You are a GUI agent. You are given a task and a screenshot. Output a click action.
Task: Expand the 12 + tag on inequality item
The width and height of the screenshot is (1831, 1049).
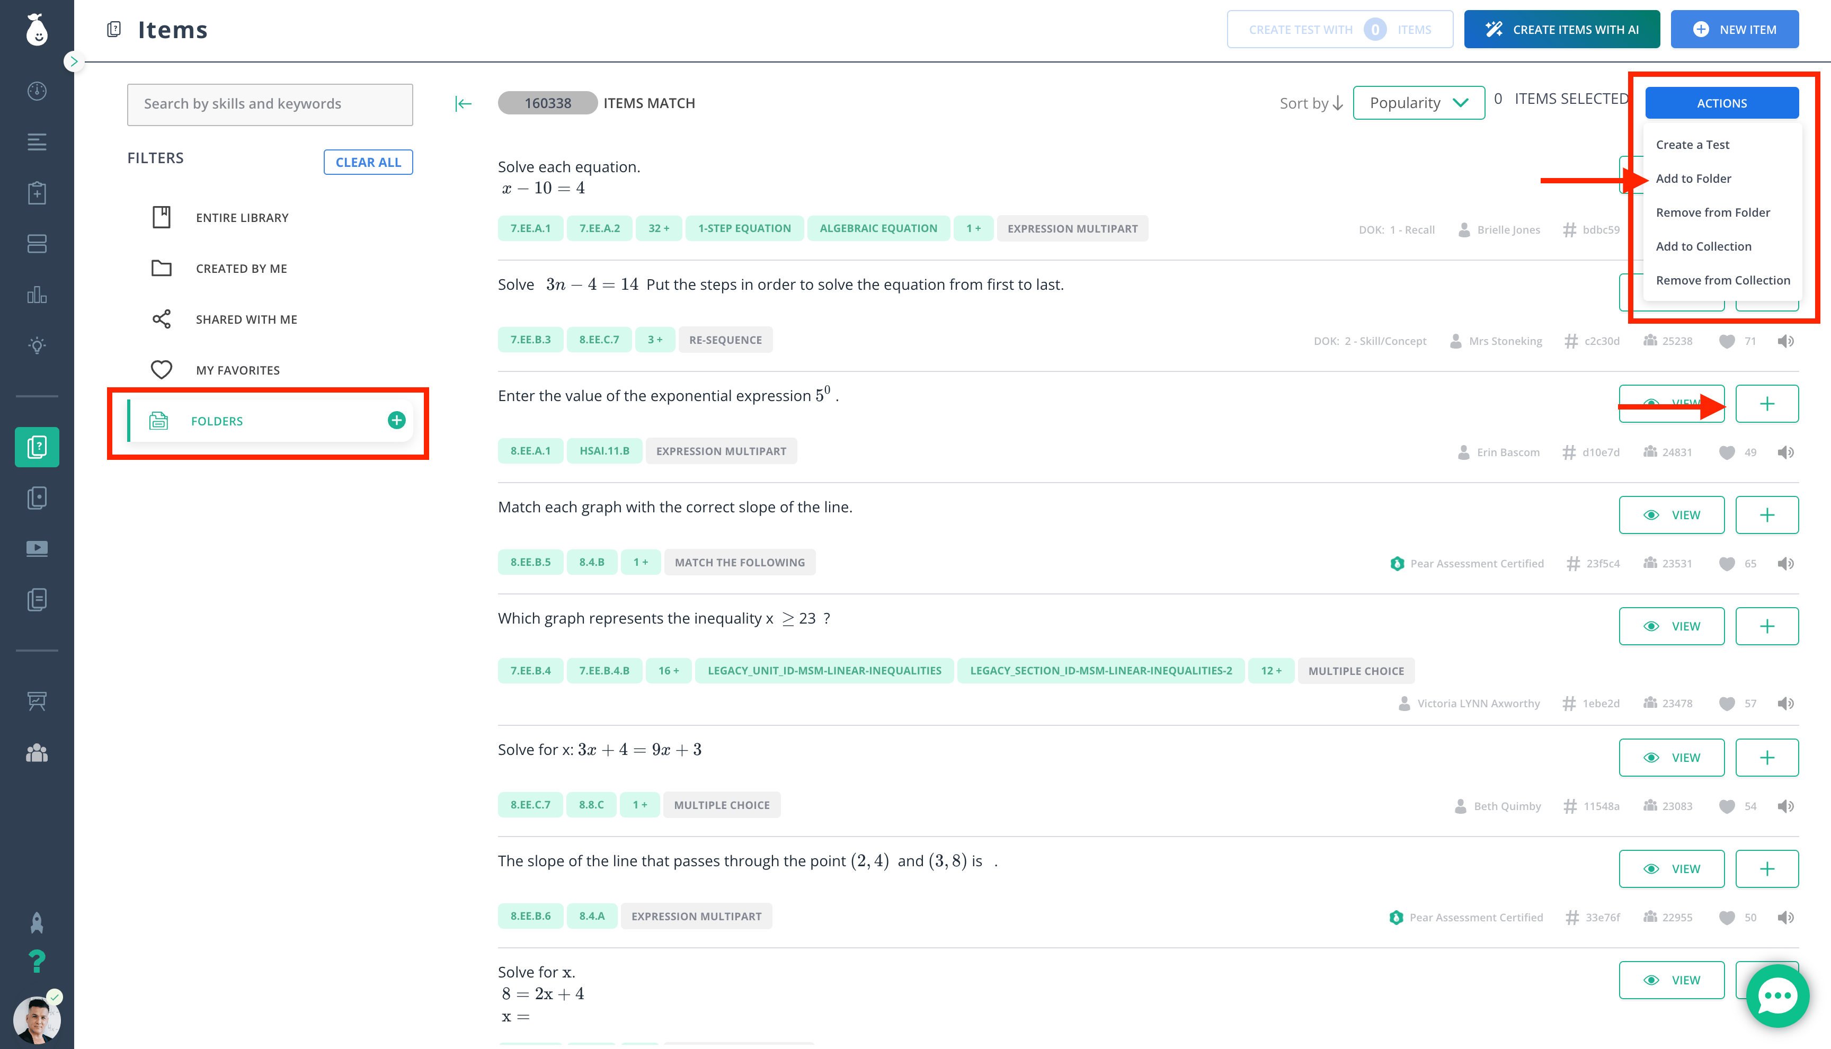(x=1270, y=671)
